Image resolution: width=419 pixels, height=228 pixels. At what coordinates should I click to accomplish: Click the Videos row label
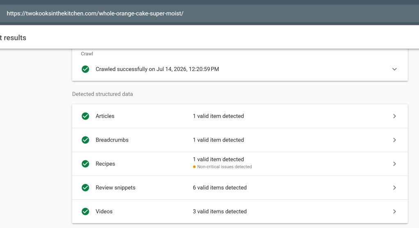click(104, 212)
